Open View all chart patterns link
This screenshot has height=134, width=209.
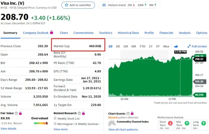tap(123, 129)
